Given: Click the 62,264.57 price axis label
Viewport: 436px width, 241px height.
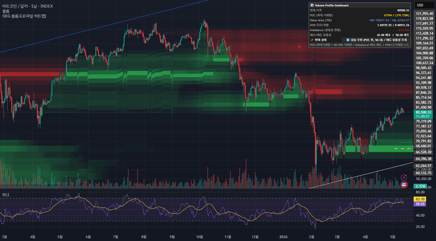Looking at the screenshot, I should 423,166.
